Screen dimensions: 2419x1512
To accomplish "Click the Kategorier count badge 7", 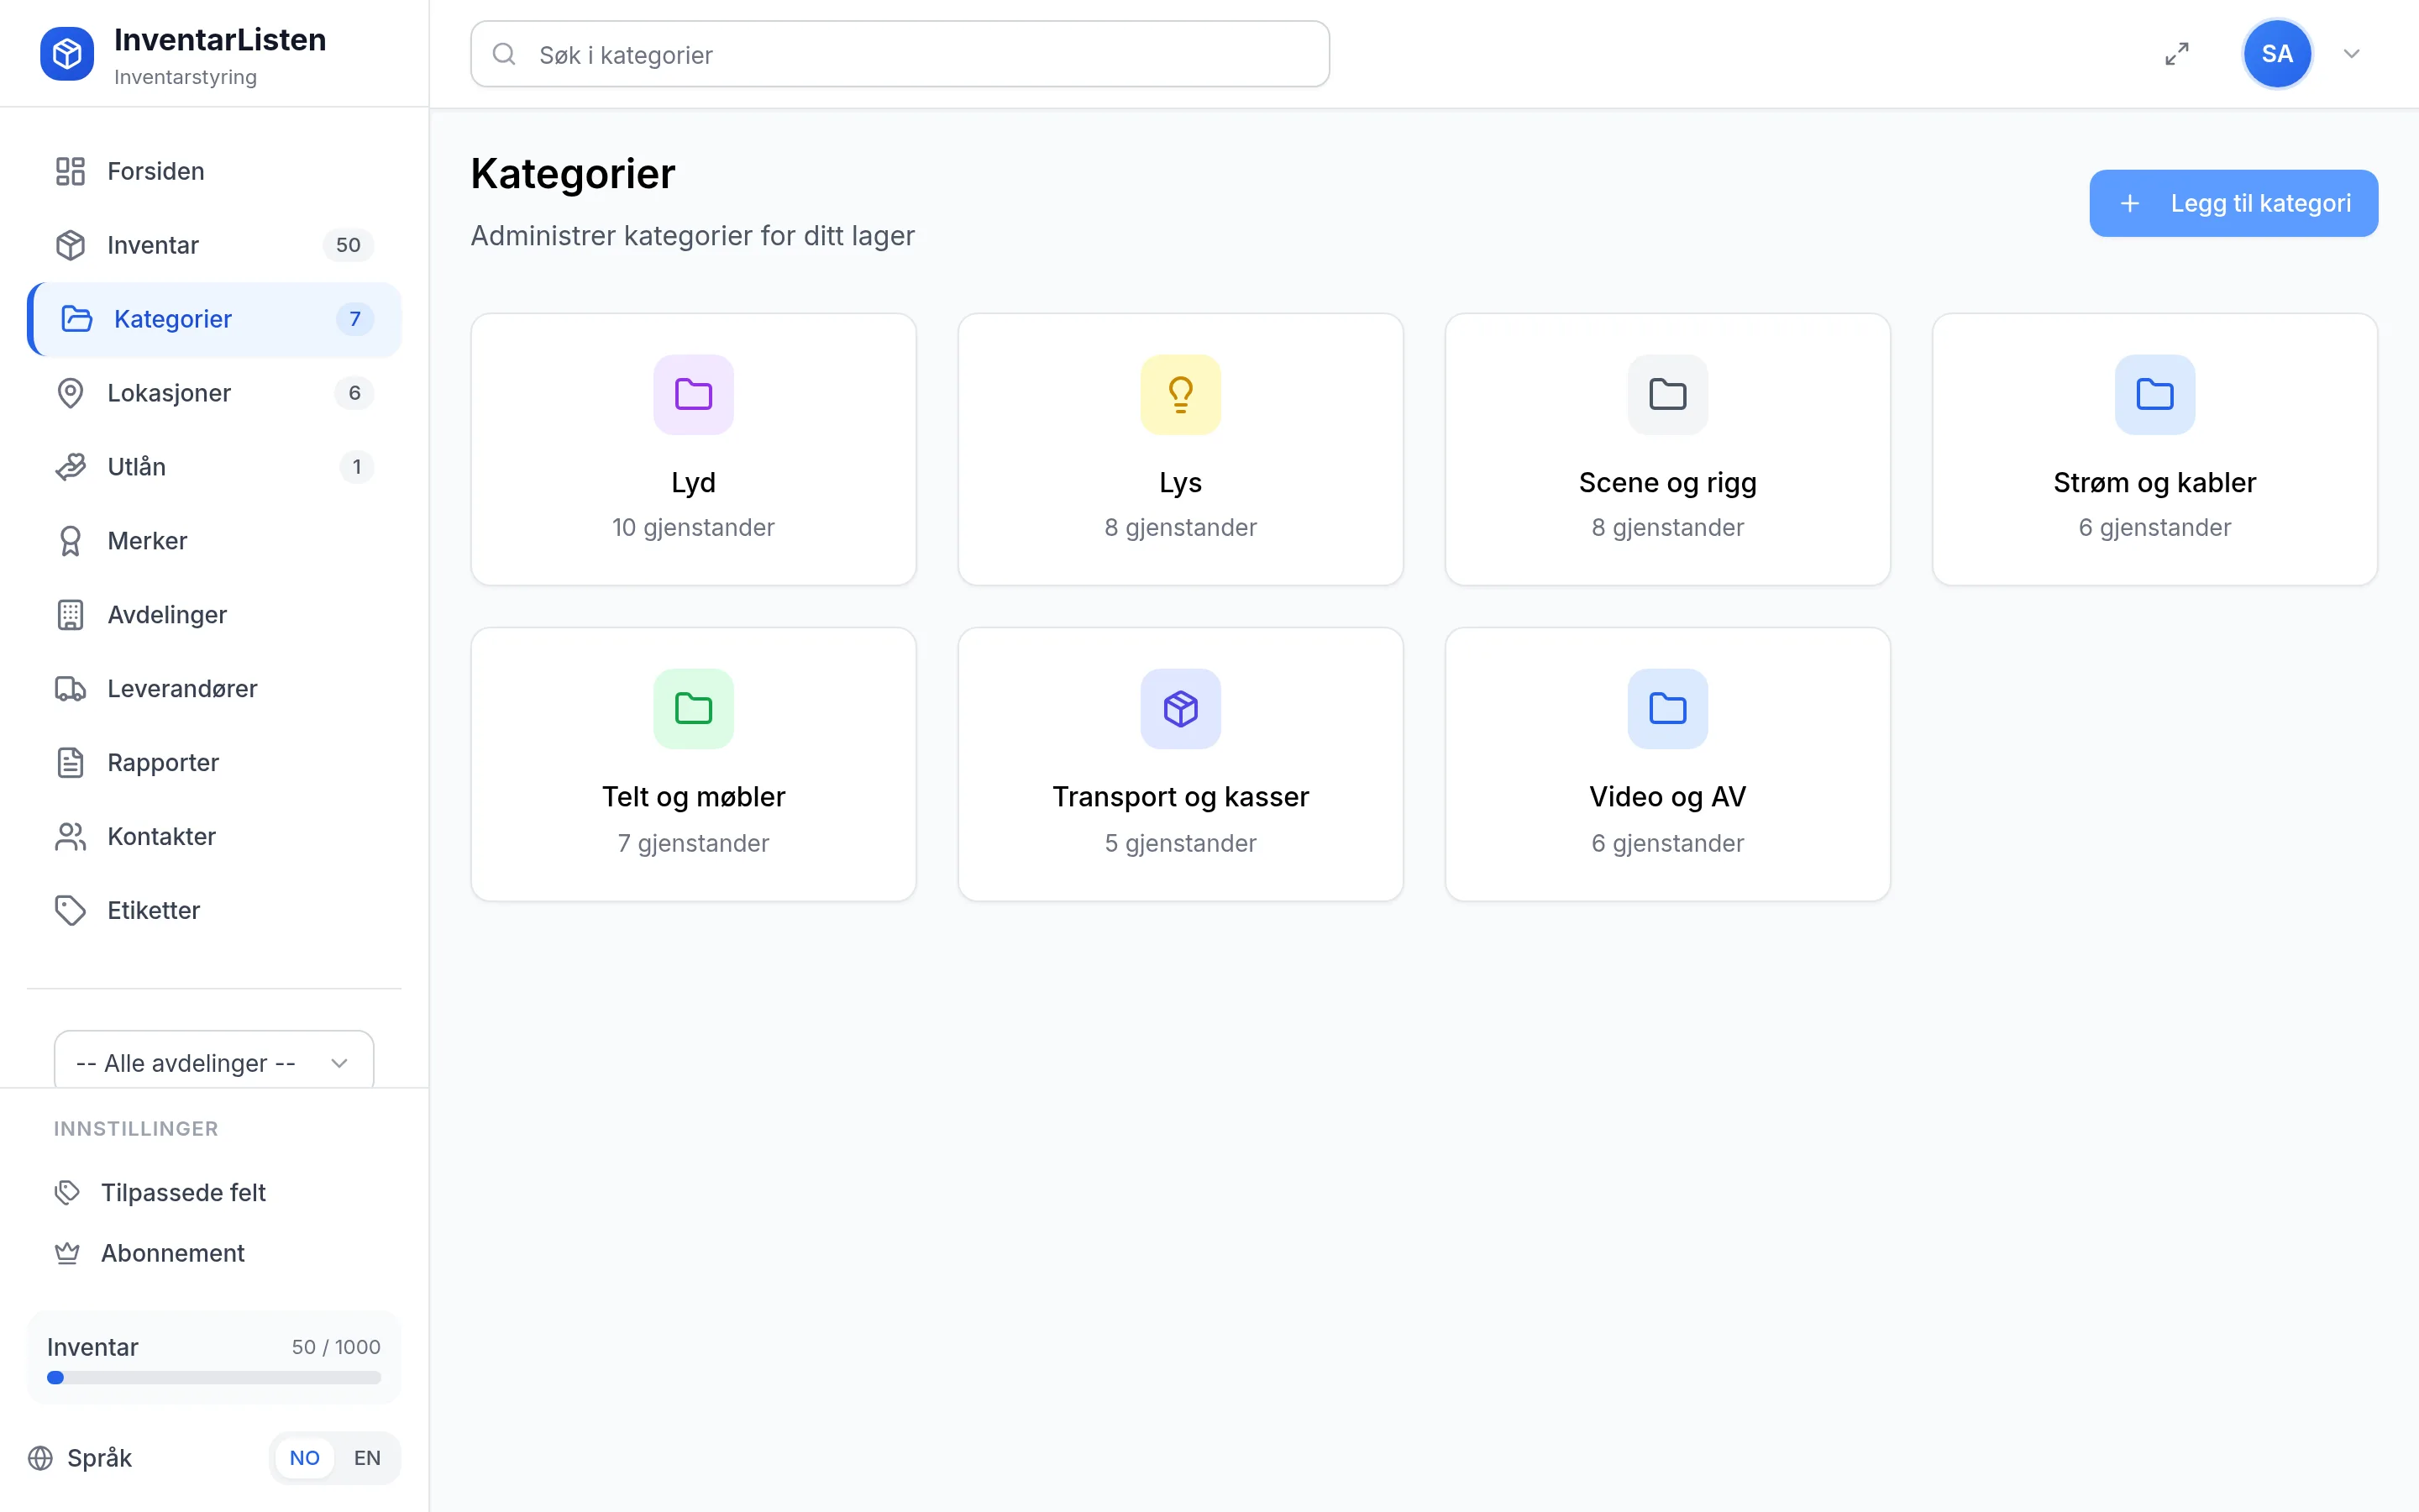I will pos(354,319).
